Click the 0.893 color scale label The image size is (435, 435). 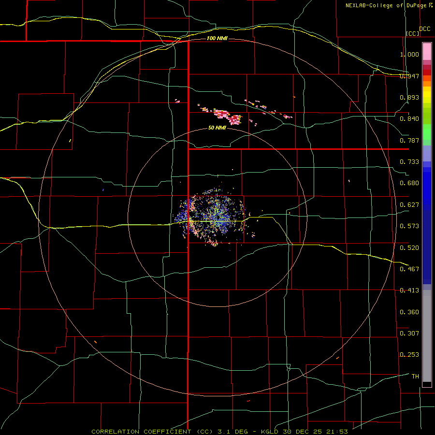click(409, 97)
